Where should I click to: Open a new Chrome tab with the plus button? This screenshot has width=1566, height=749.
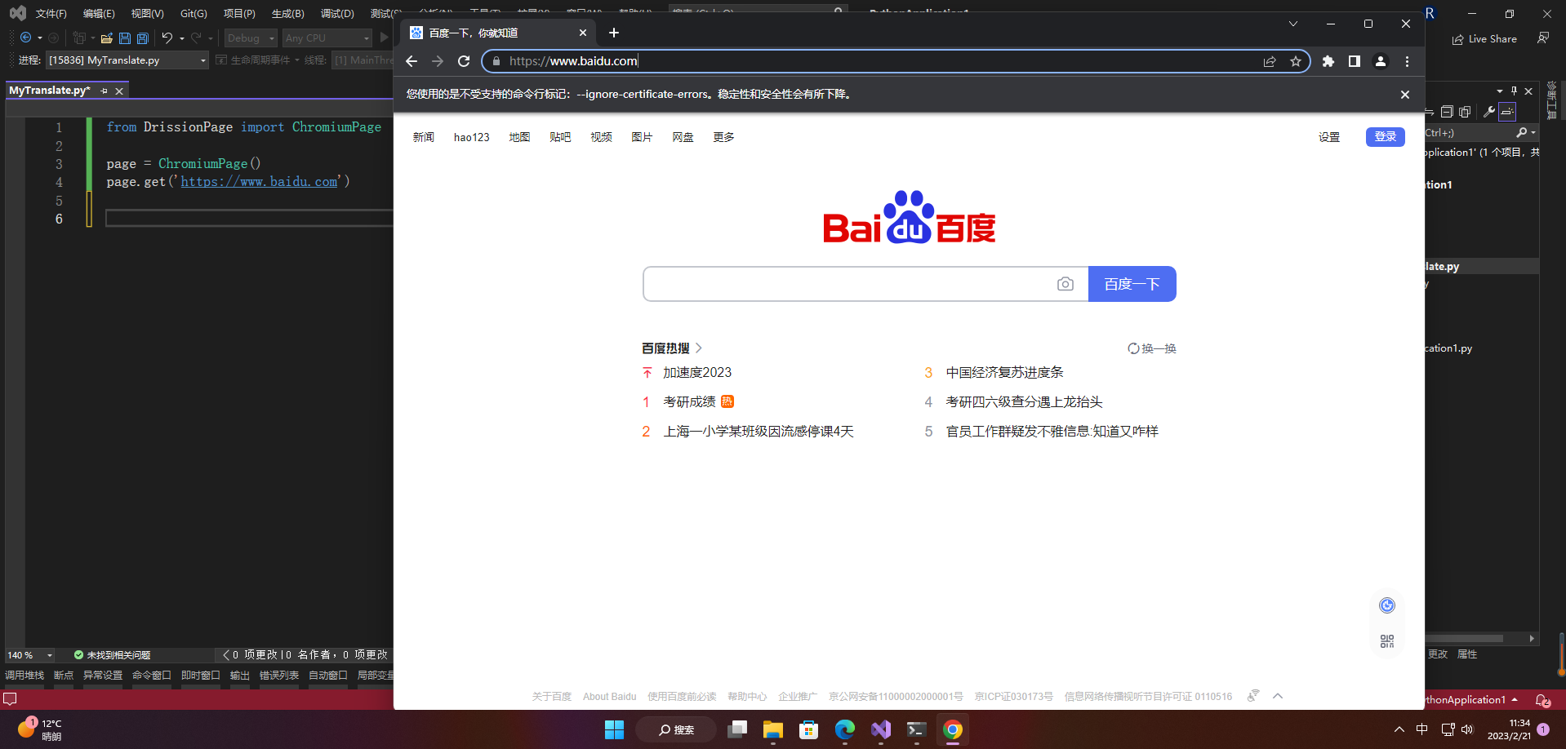click(614, 33)
